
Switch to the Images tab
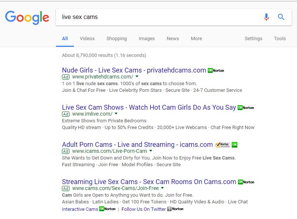tap(147, 39)
